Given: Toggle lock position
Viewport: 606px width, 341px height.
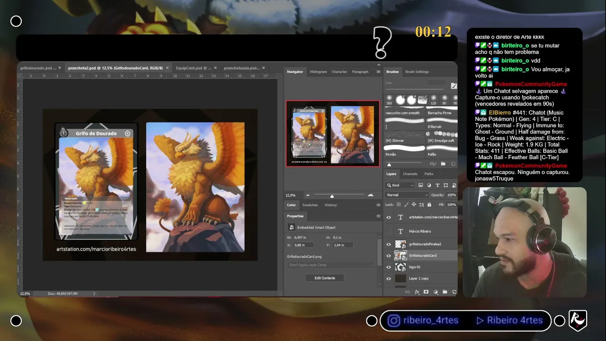Looking at the screenshot, I should (x=414, y=205).
